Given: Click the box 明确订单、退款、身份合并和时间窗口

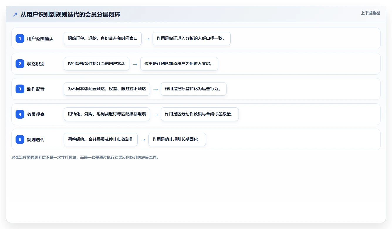Looking at the screenshot, I should (x=103, y=38).
